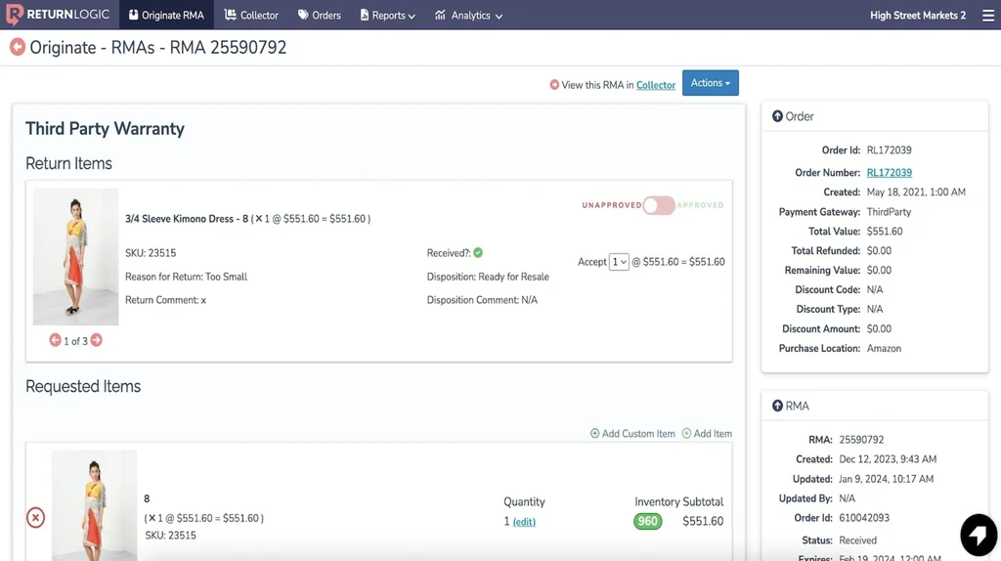Click the Purchase Location value Amazon
The height and width of the screenshot is (561, 1001).
click(x=884, y=349)
